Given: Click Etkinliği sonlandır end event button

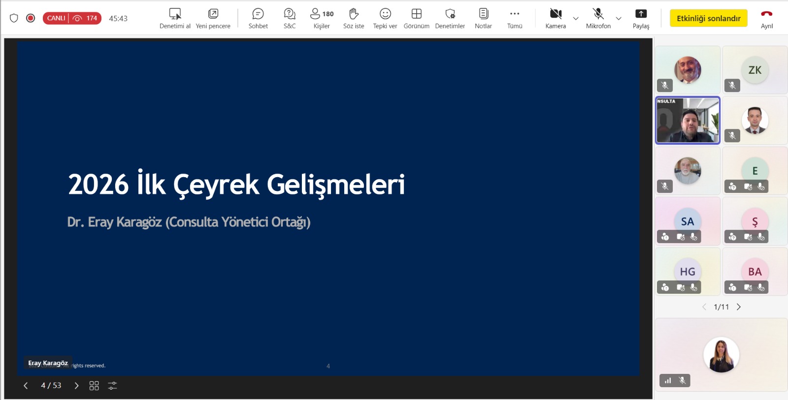Looking at the screenshot, I should tap(708, 18).
